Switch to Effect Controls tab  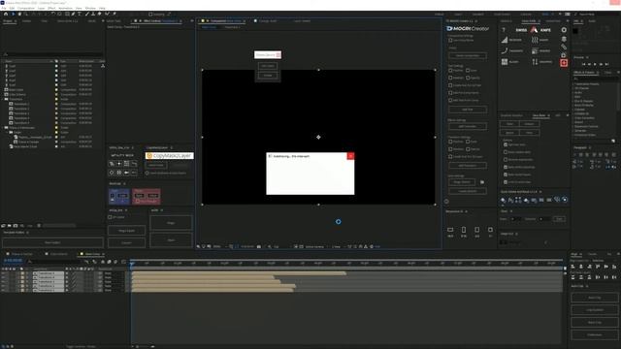[x=158, y=21]
